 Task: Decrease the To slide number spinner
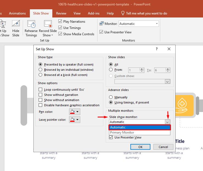coord(168,71)
